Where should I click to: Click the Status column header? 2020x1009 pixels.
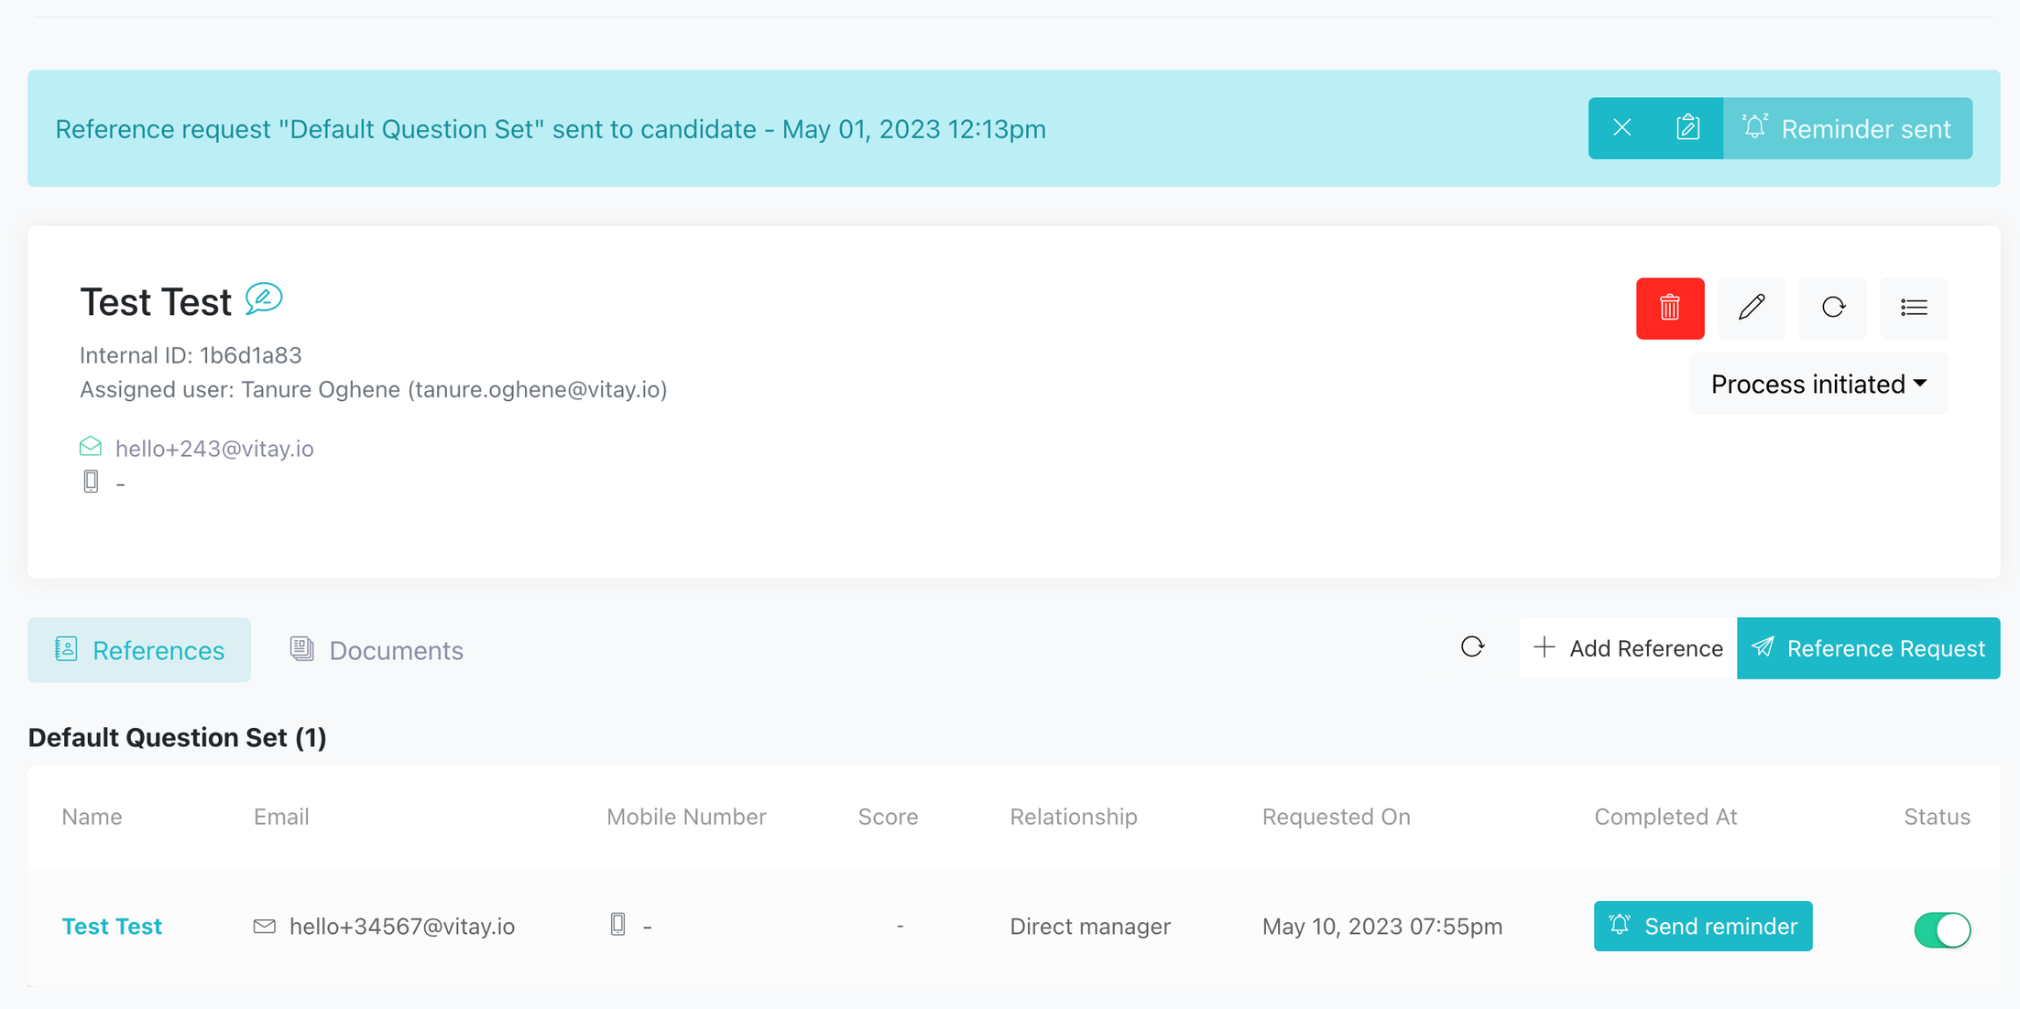coord(1937,817)
